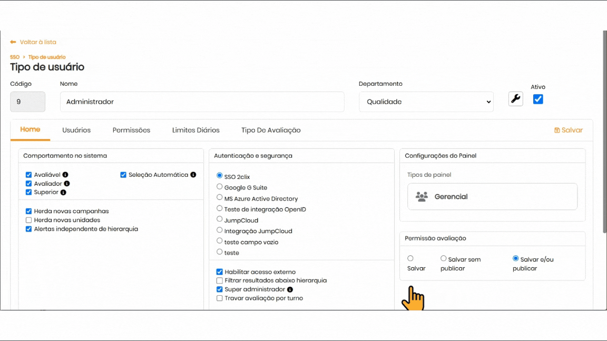This screenshot has height=341, width=607.
Task: Click the wrench settings icon
Action: point(515,99)
